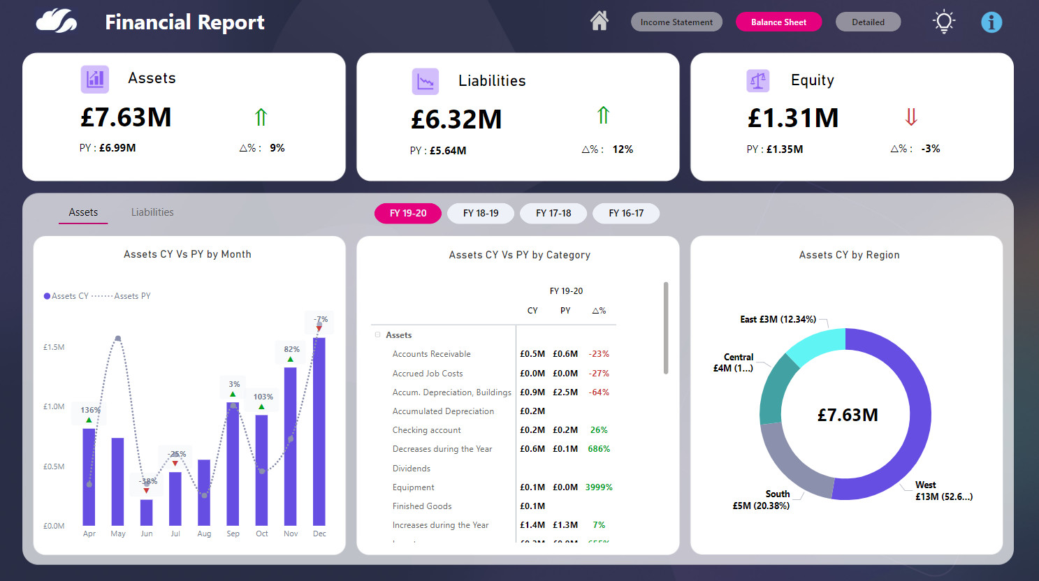Click the £7.63M total in donut center
Screen dimensions: 1039x581
848,415
